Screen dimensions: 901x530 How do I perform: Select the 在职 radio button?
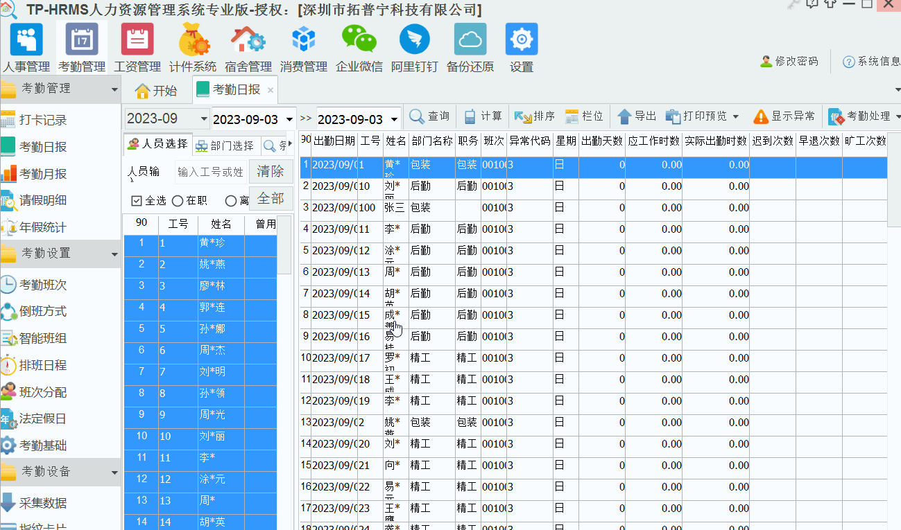click(x=178, y=201)
